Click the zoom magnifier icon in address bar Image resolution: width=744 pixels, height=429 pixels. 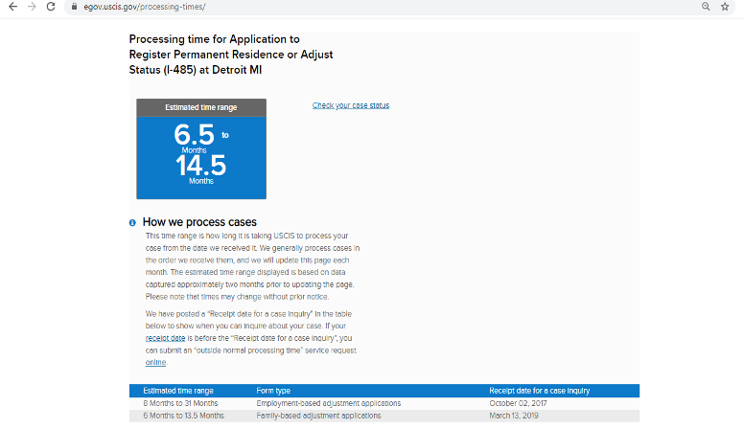coord(706,7)
